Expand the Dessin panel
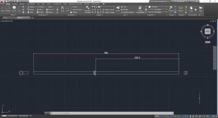This screenshot has height=118, width=218. point(13,15)
